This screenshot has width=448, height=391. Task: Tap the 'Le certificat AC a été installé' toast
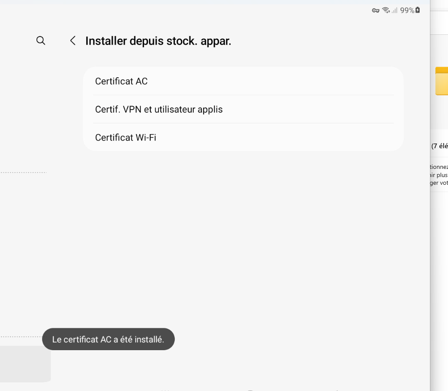108,339
